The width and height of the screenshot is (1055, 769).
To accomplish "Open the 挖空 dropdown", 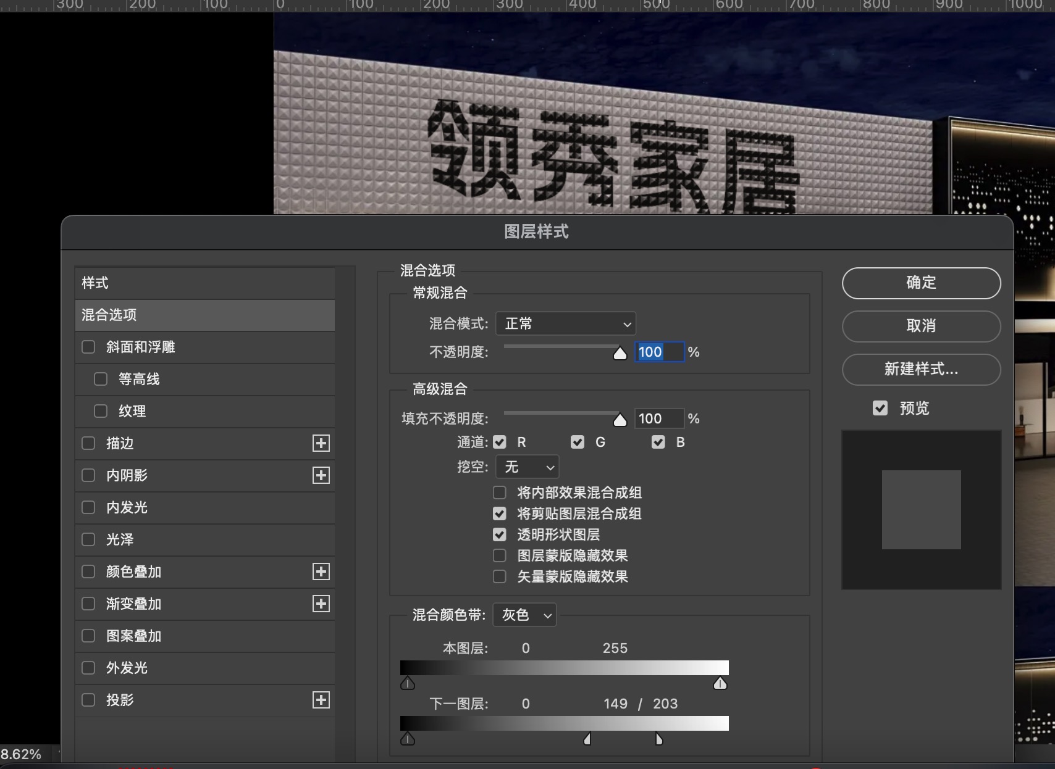I will (527, 467).
